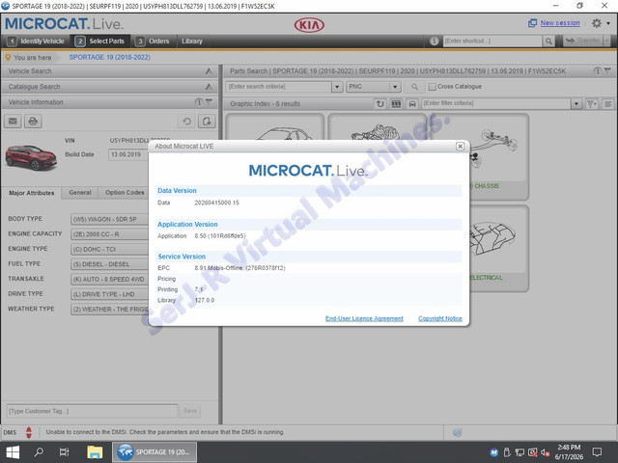Open DRIVE TYPE dropdown field

pyautogui.click(x=109, y=294)
